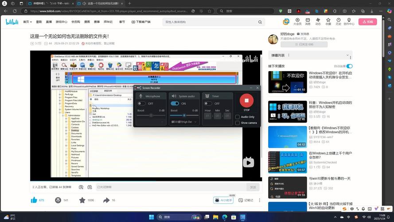
Task: Open 历史 history clock icon
Action: [x=339, y=22]
